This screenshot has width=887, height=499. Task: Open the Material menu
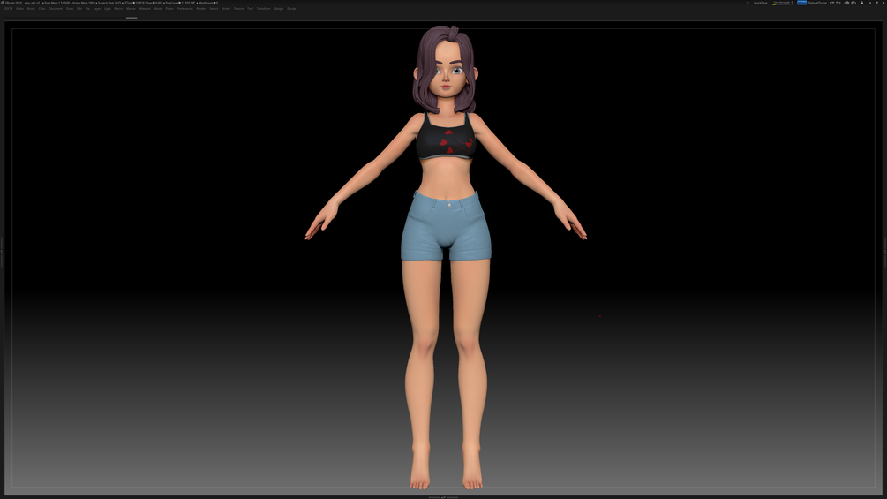(145, 9)
